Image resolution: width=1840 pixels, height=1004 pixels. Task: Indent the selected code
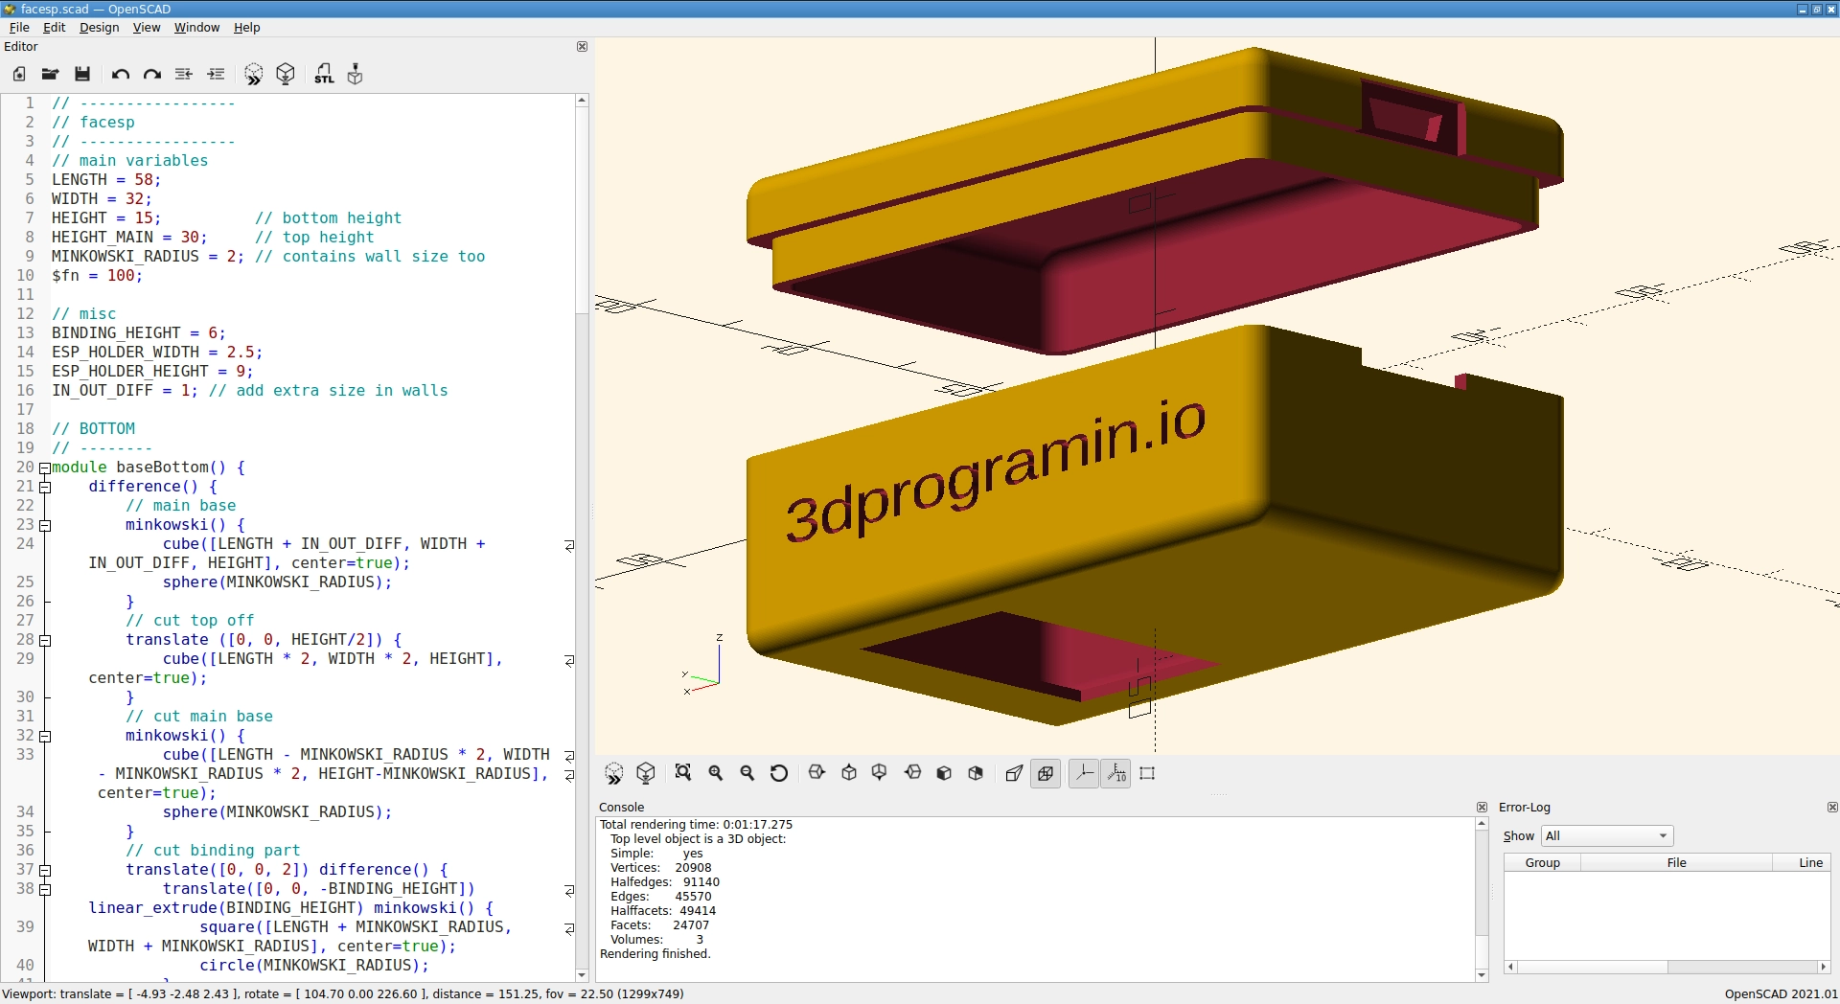pos(217,74)
